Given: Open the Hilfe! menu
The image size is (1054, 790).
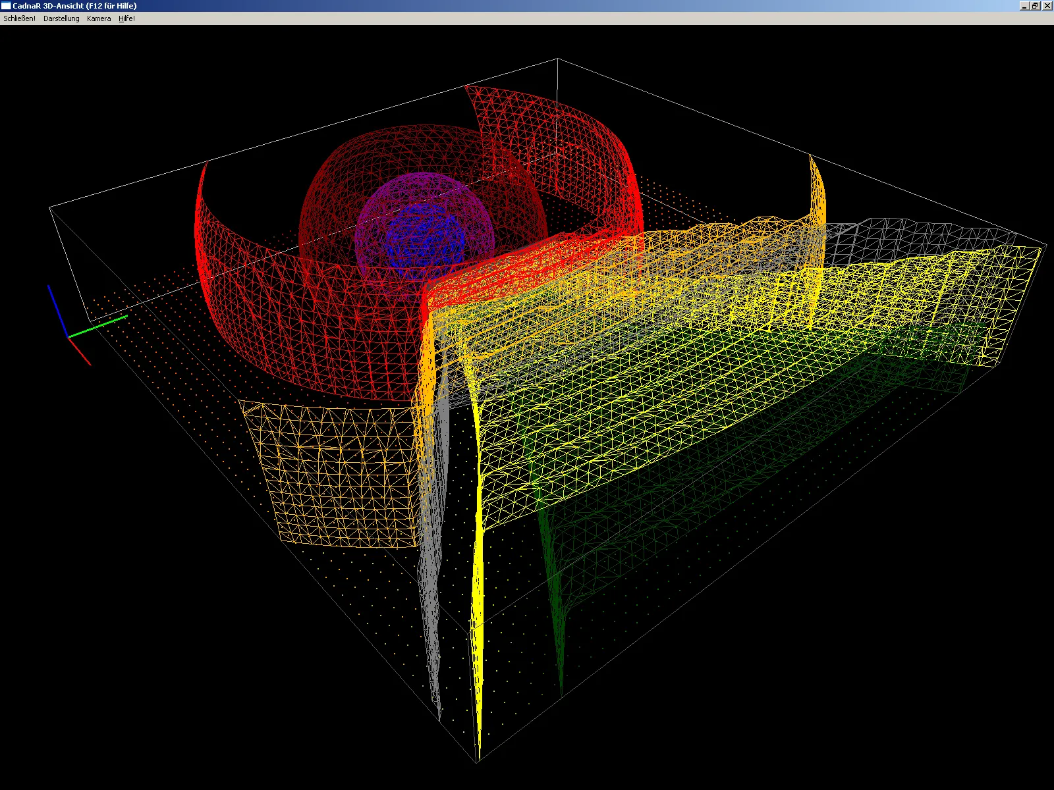Looking at the screenshot, I should tap(126, 18).
